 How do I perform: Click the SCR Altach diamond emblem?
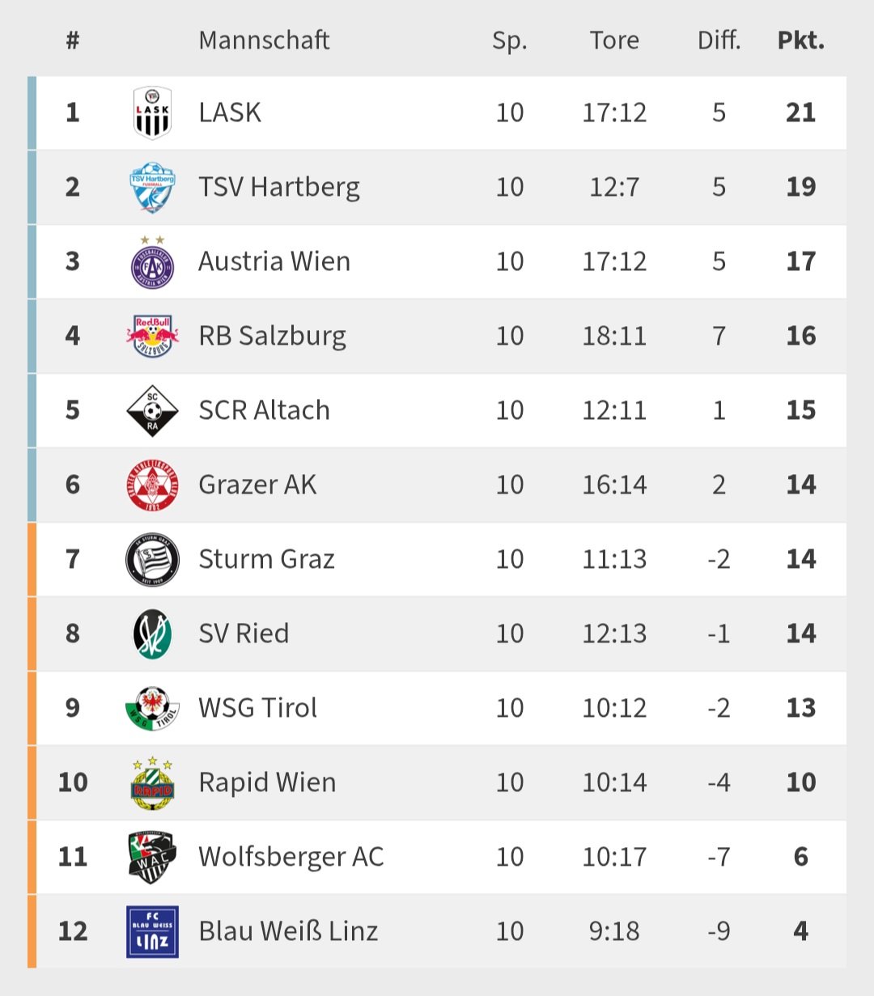tap(152, 410)
